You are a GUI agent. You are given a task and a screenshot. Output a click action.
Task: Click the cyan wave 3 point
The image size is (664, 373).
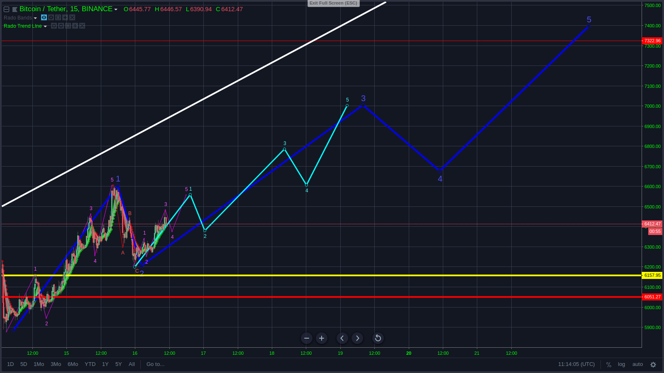coord(284,149)
